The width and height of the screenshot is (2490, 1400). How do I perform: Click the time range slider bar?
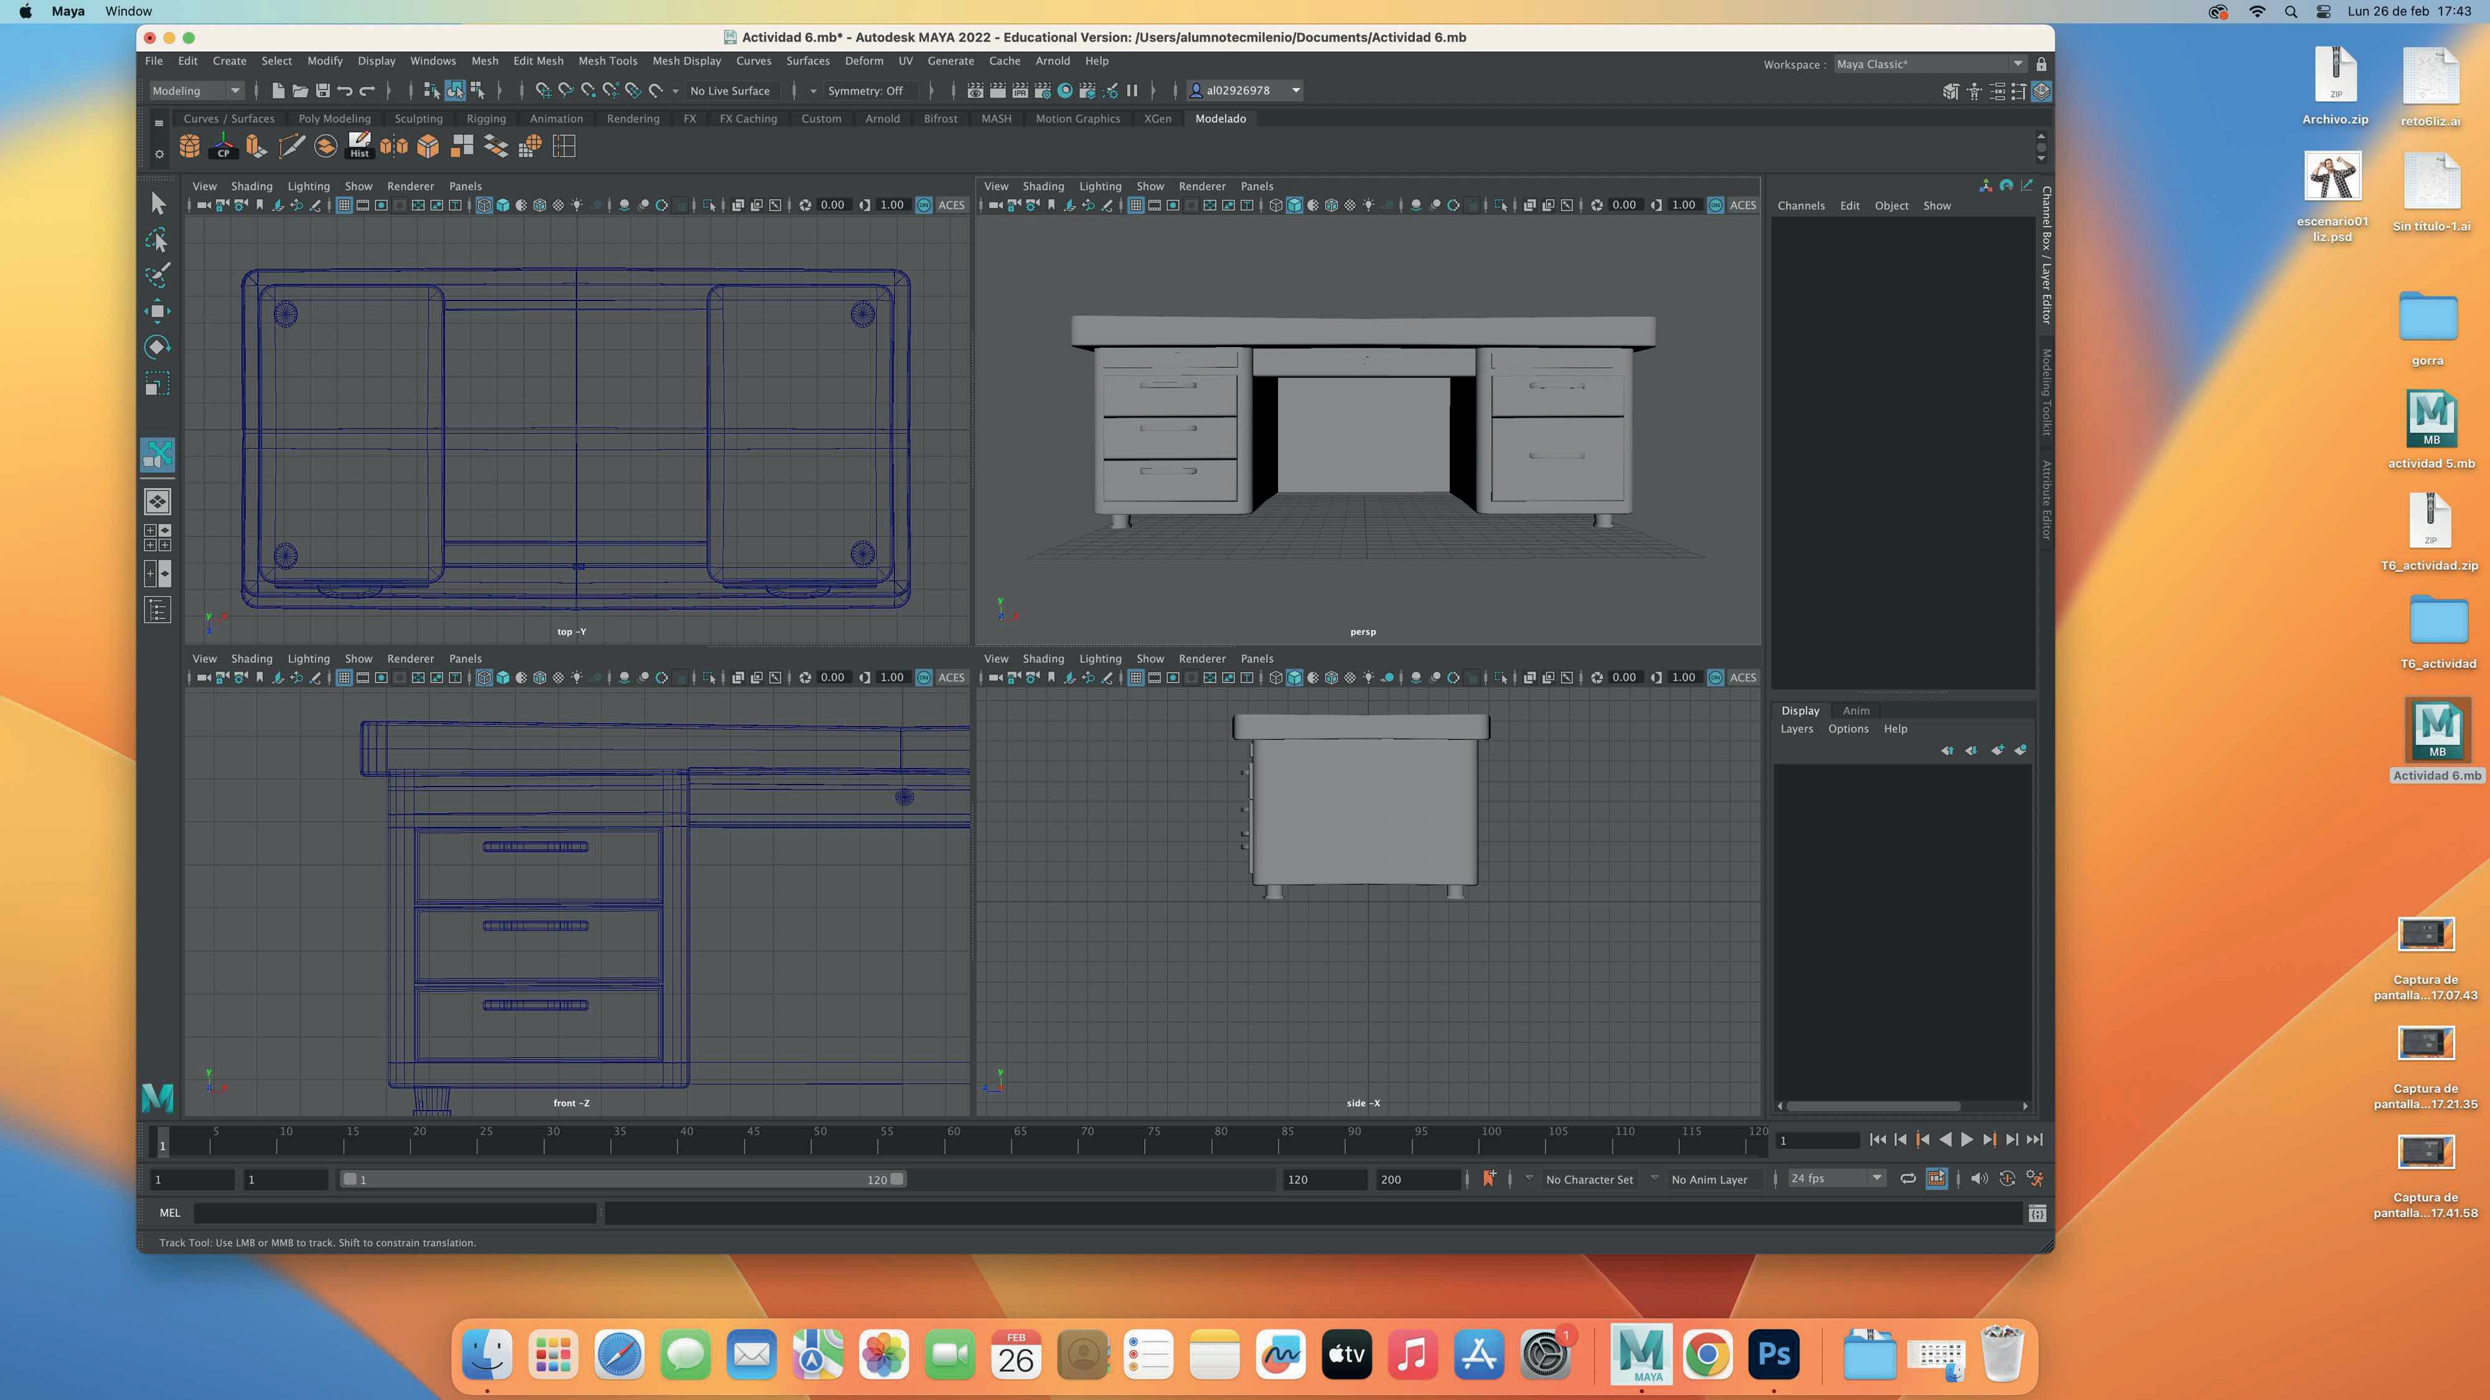[622, 1180]
